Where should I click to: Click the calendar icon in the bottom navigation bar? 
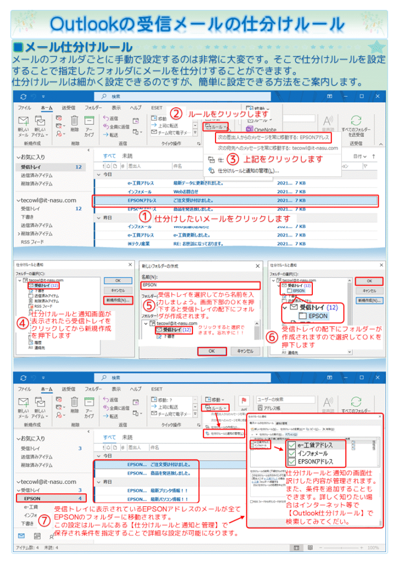pyautogui.click(x=37, y=535)
